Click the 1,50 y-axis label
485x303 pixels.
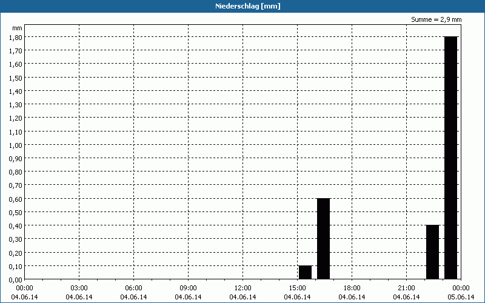16,78
